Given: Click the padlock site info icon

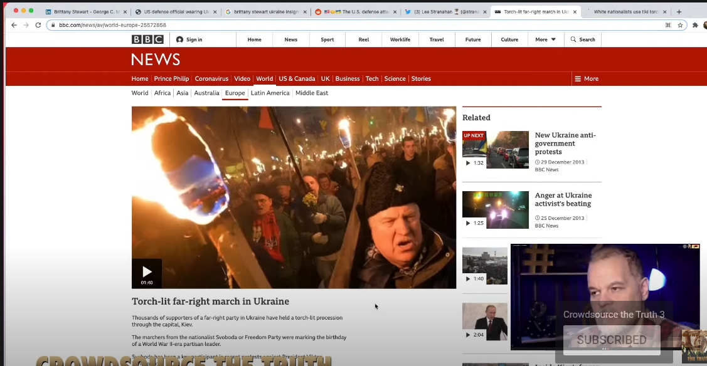Looking at the screenshot, I should [53, 25].
